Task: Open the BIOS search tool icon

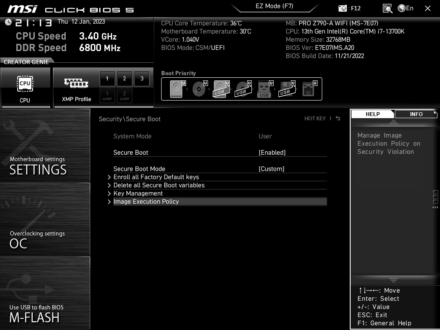Action: (x=387, y=8)
